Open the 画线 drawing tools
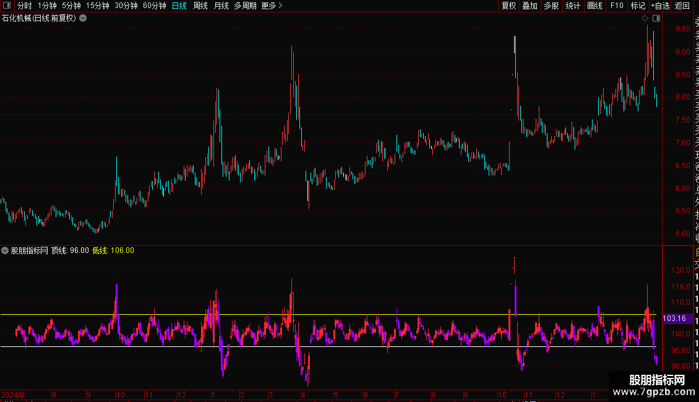This screenshot has width=699, height=402. [x=594, y=6]
